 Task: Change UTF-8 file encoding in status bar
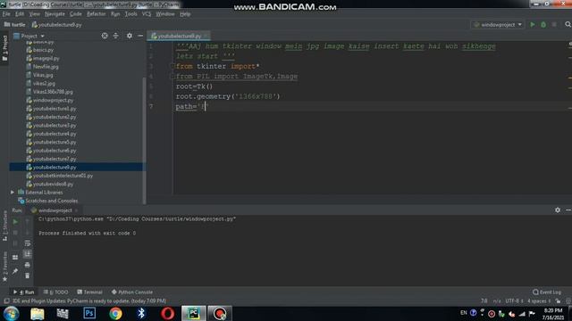pyautogui.click(x=515, y=301)
